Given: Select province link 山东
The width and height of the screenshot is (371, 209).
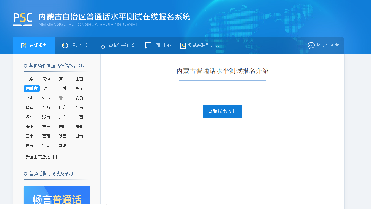Looking at the screenshot, I should click(63, 108).
